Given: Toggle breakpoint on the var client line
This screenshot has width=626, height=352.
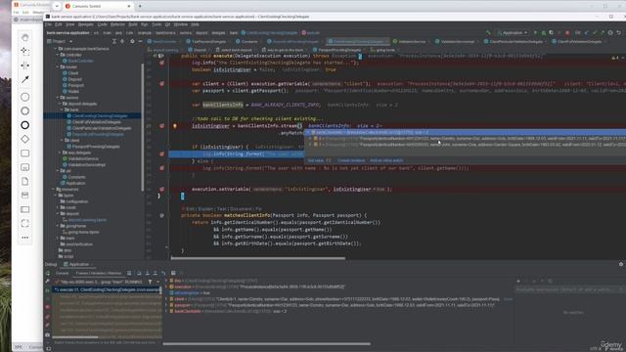Looking at the screenshot, I should (161, 84).
